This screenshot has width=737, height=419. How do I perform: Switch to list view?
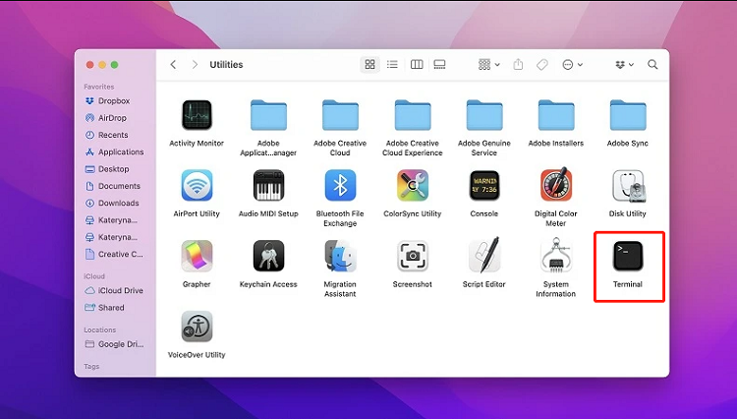392,65
